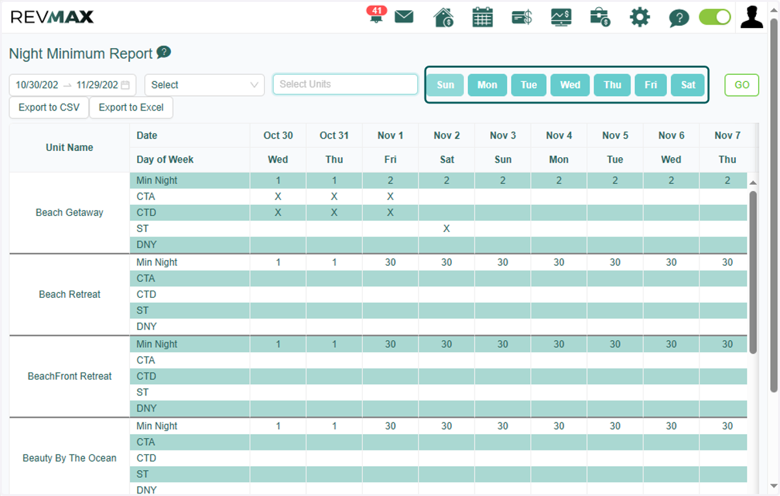Open the user profile avatar

click(751, 17)
